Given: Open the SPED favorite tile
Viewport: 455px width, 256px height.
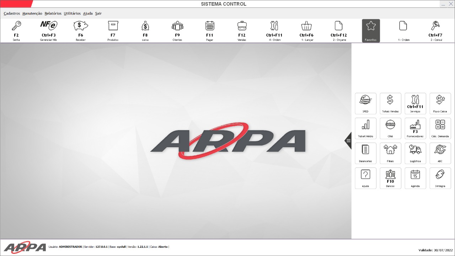Looking at the screenshot, I should 365,104.
